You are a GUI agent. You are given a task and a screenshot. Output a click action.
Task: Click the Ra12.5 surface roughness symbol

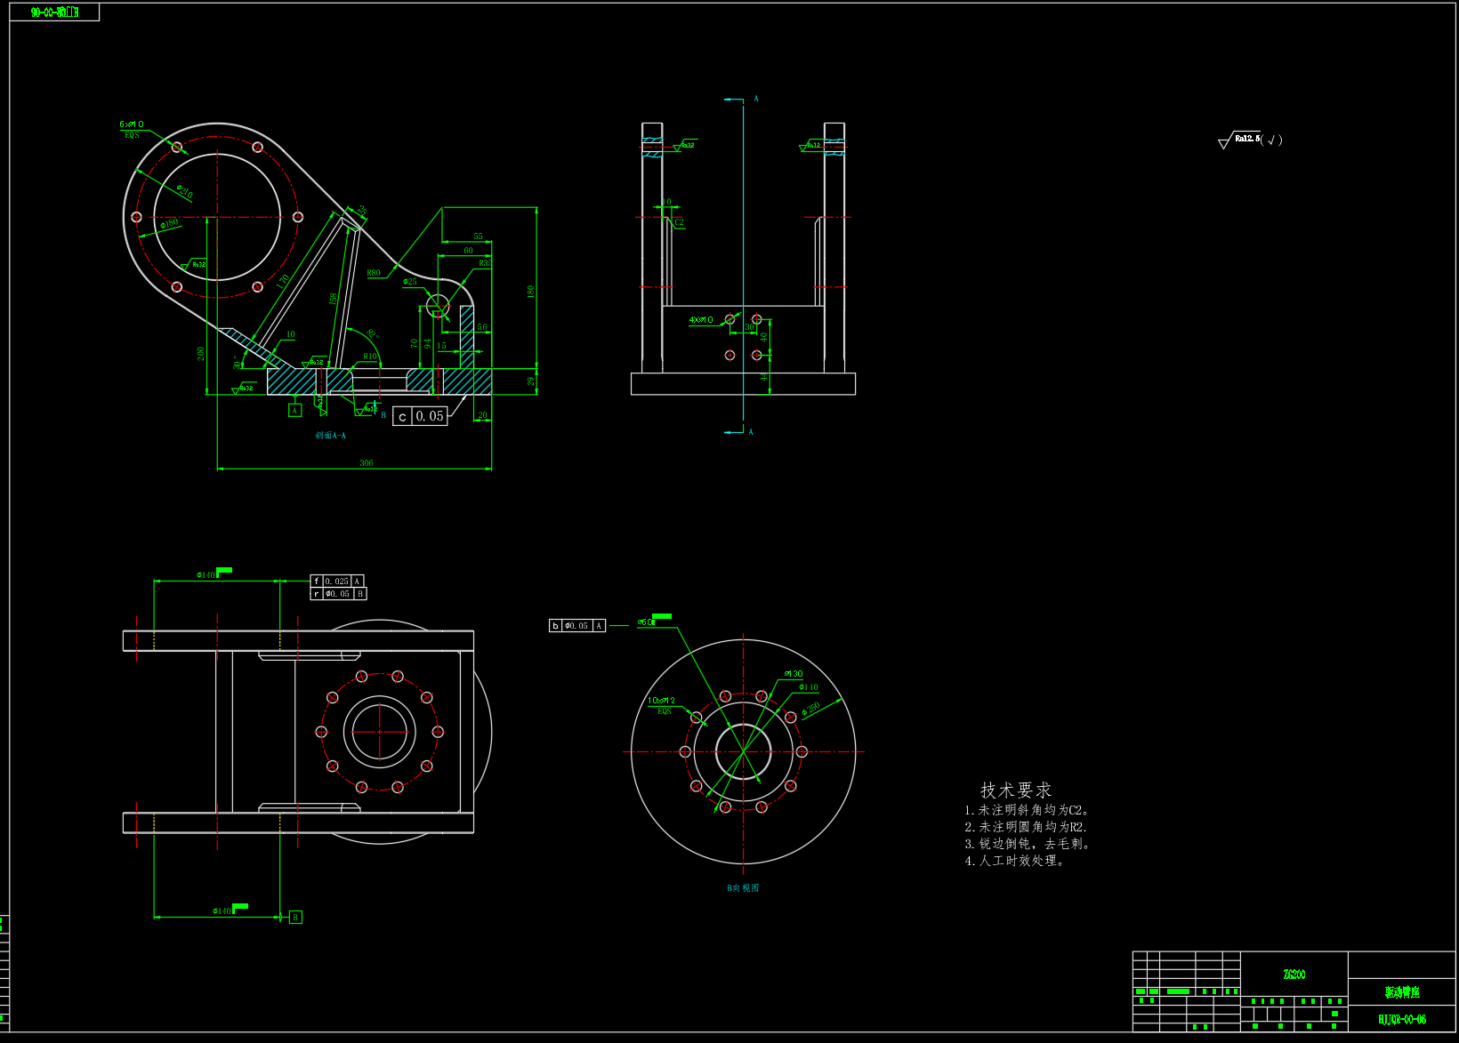point(1249,140)
